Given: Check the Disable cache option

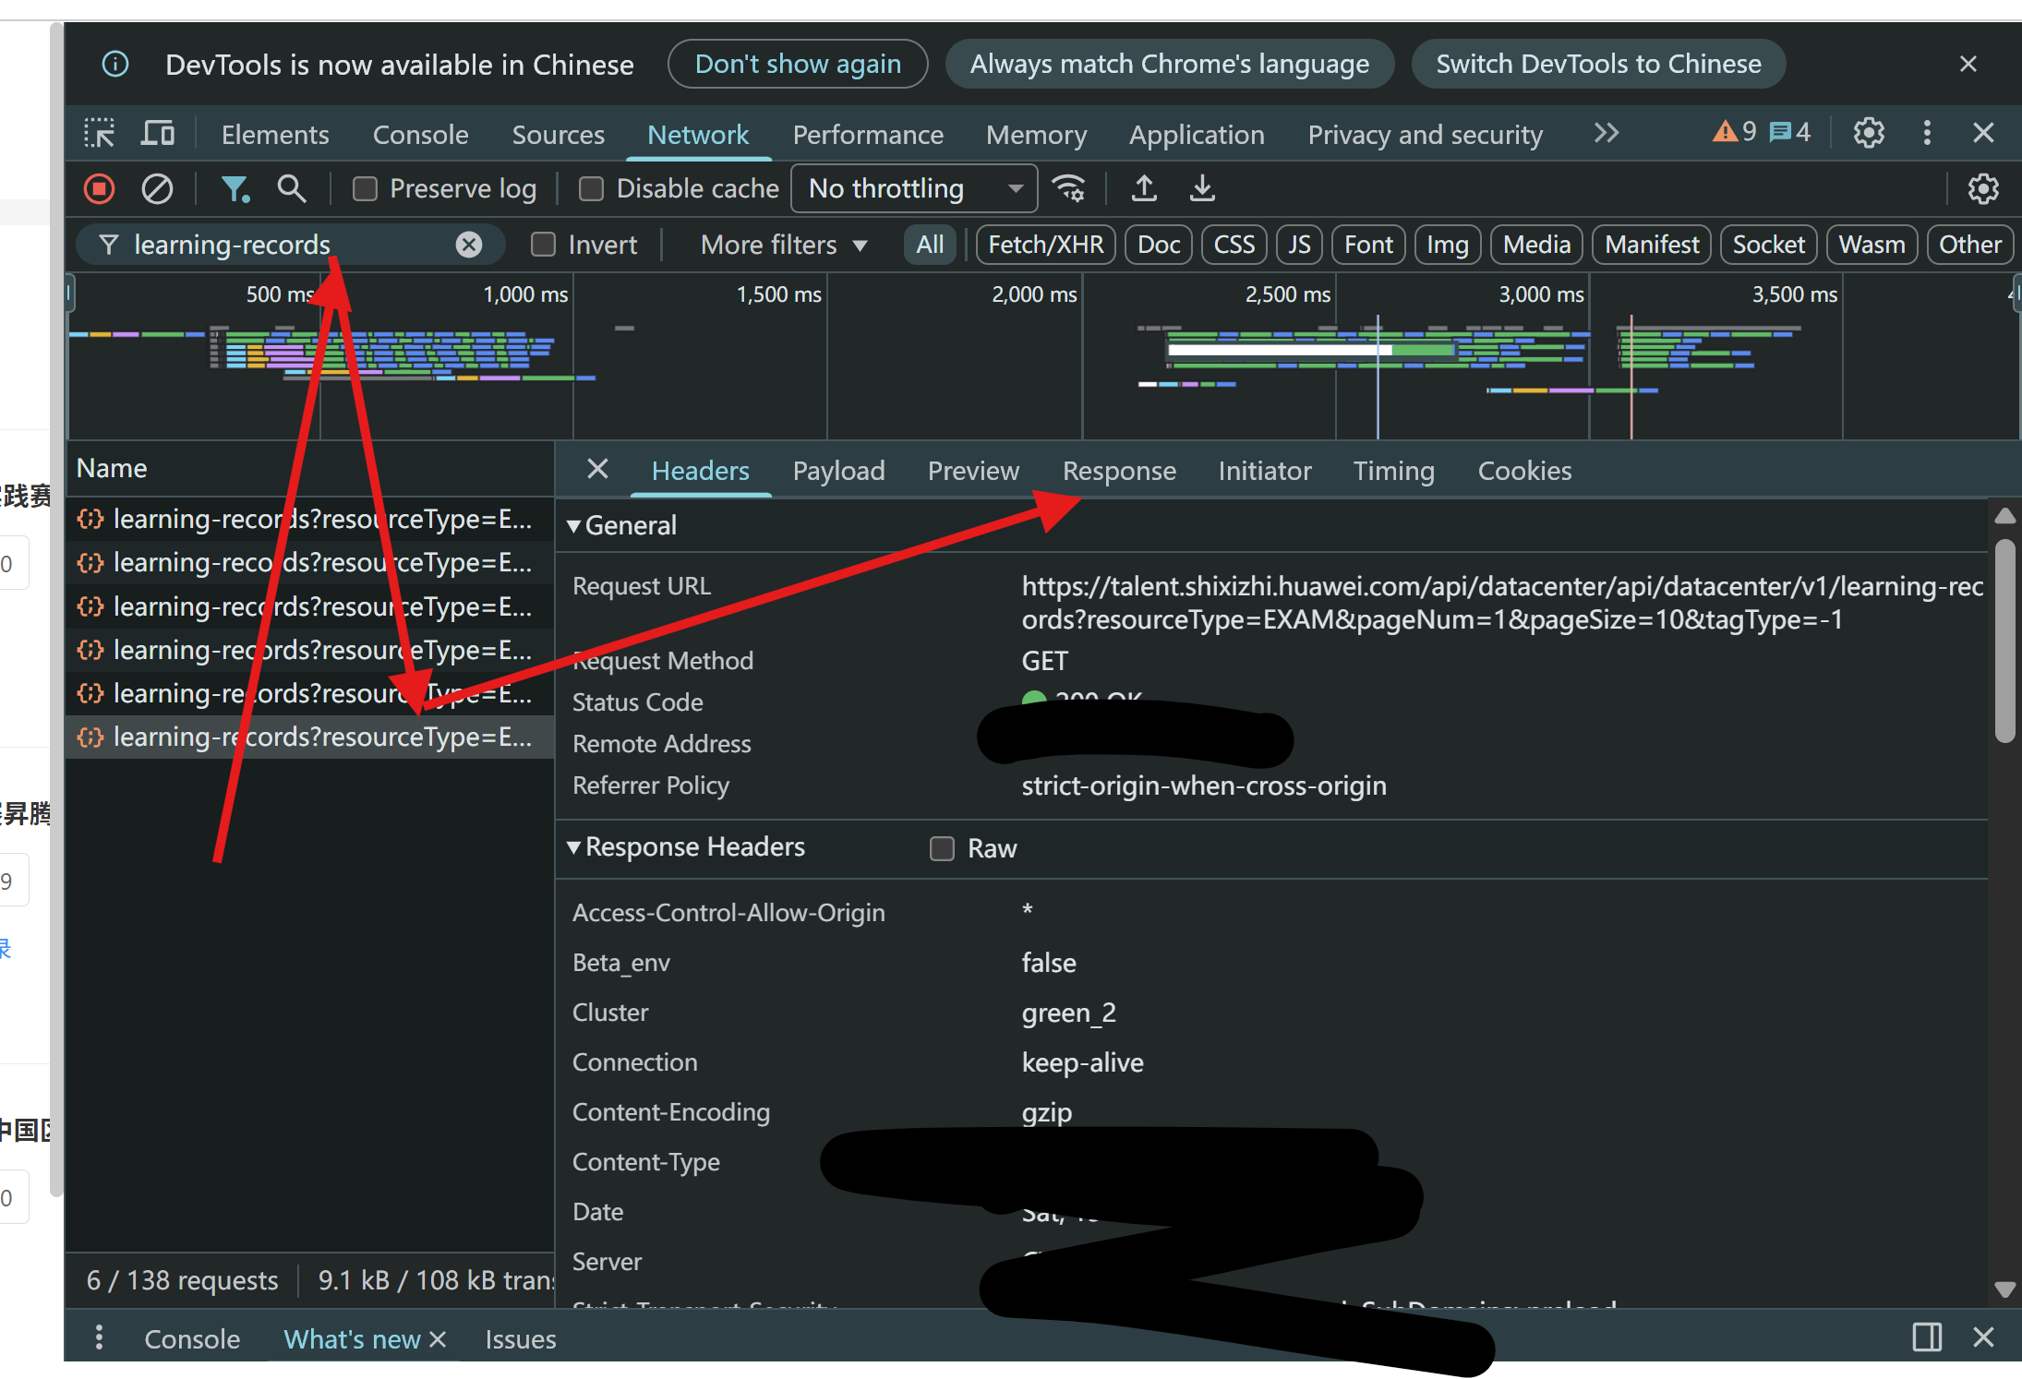Looking at the screenshot, I should coord(591,189).
